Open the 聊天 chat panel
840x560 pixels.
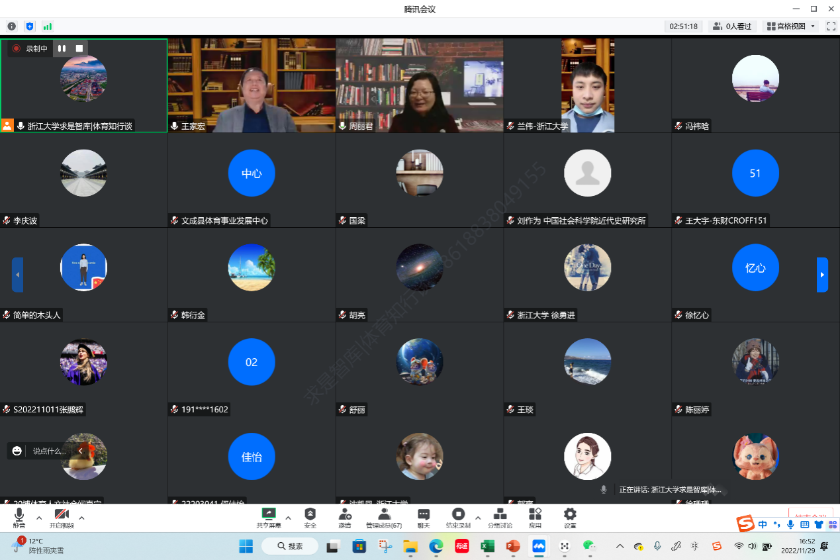click(424, 516)
